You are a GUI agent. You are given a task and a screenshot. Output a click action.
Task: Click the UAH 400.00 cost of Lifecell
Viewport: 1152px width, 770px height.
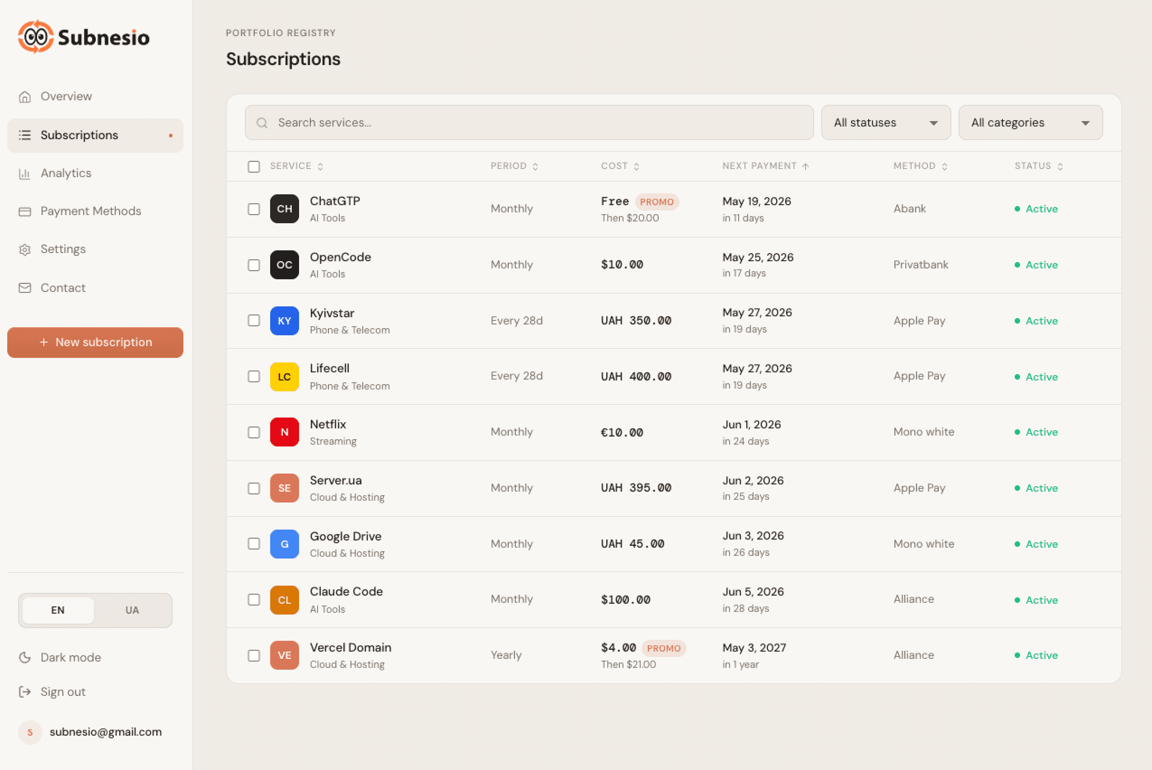click(636, 377)
